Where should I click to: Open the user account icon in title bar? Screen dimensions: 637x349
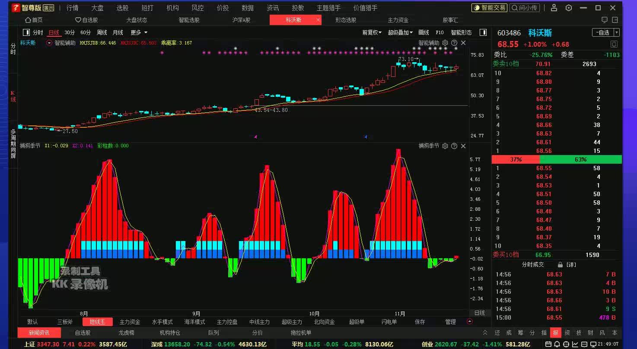point(554,8)
